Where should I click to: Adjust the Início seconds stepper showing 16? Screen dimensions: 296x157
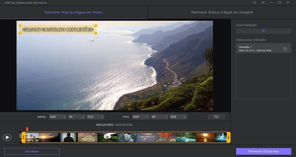coord(83,117)
